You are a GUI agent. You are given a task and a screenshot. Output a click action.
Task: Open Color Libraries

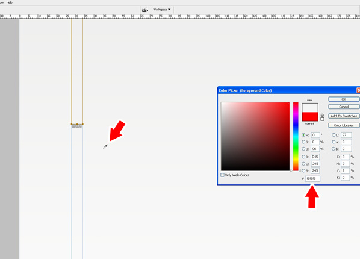pyautogui.click(x=344, y=125)
